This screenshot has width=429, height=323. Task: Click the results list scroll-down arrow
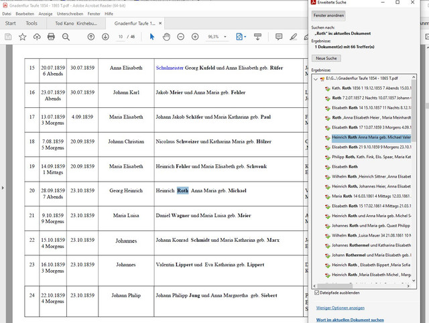(414, 280)
